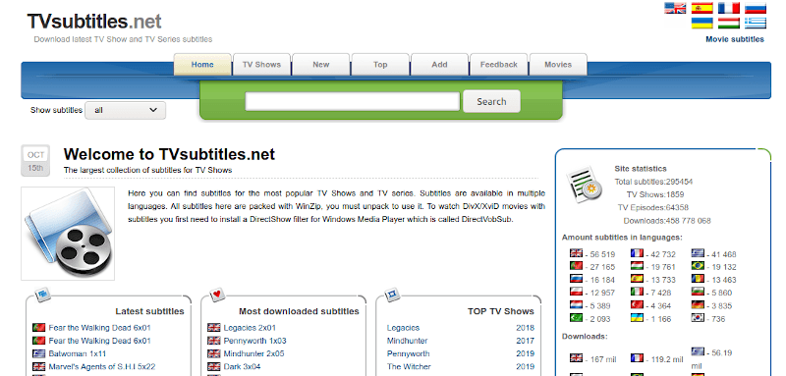The image size is (786, 376).
Task: Choose the Hungarian flag in the header
Action: pyautogui.click(x=728, y=23)
